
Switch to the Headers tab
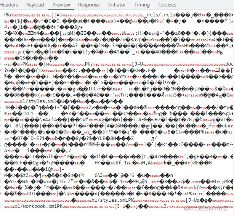tap(9, 5)
